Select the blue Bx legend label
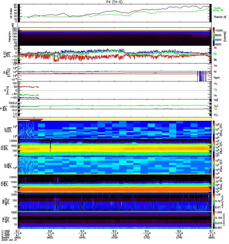 point(215,60)
